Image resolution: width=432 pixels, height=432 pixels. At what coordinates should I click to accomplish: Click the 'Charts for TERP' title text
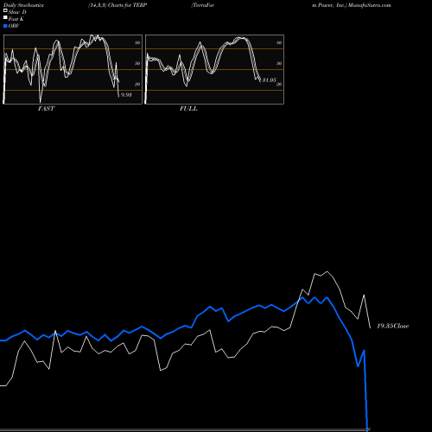127,5
